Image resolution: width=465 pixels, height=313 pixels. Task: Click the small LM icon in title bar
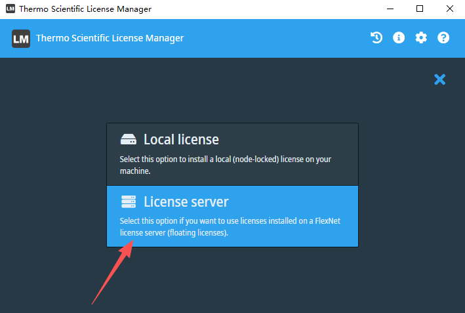tap(10, 9)
